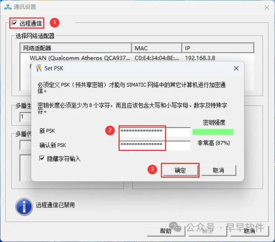
Task: Click the 网络适配器 column header
Action: tap(76, 48)
